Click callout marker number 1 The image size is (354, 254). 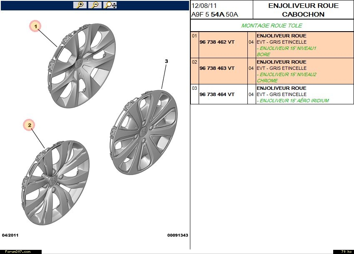click(x=36, y=26)
